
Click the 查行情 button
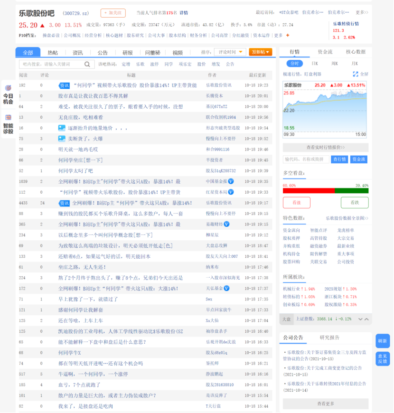339,159
